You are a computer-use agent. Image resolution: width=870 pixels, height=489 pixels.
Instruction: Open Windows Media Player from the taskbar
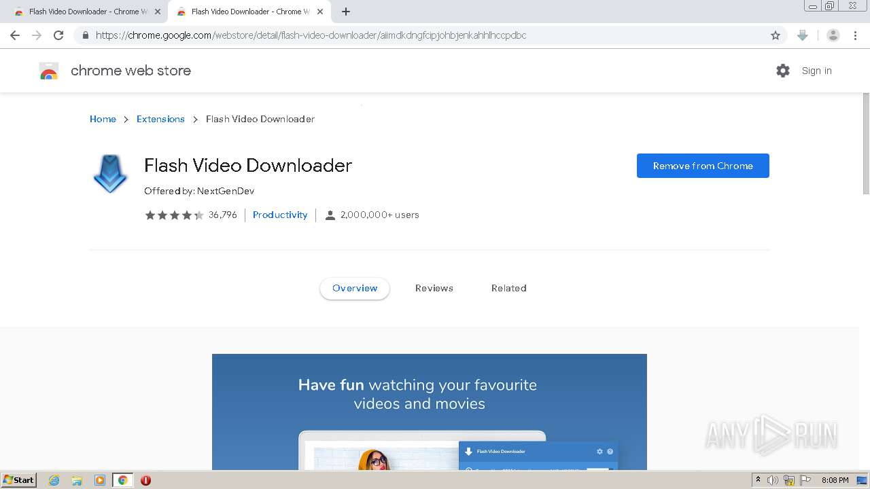(x=100, y=480)
